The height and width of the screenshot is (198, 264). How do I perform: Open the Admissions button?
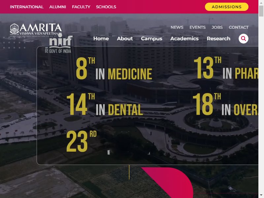point(226,7)
